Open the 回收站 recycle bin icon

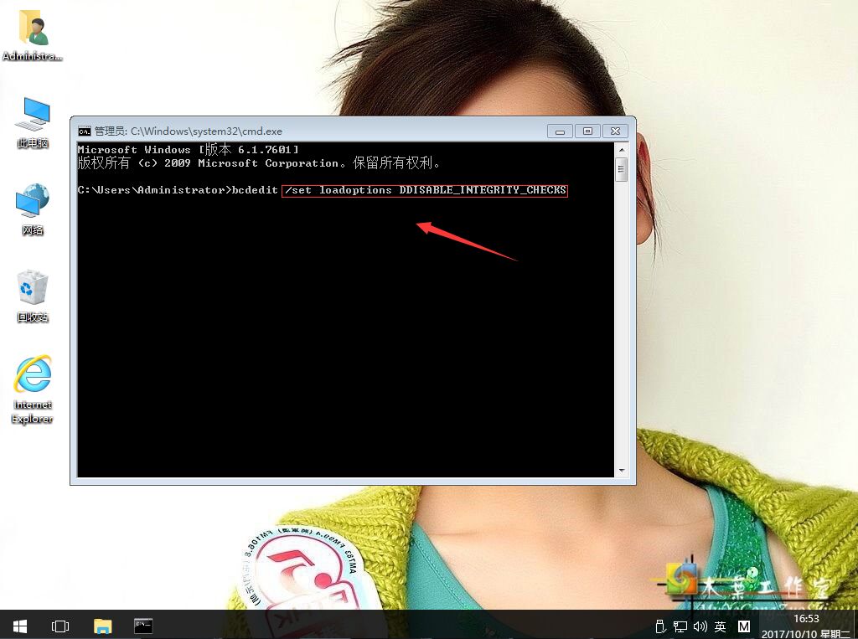tap(33, 296)
